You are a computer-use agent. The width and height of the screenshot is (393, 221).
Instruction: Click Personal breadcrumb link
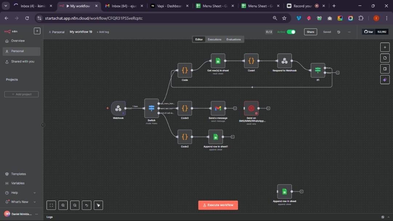click(57, 32)
